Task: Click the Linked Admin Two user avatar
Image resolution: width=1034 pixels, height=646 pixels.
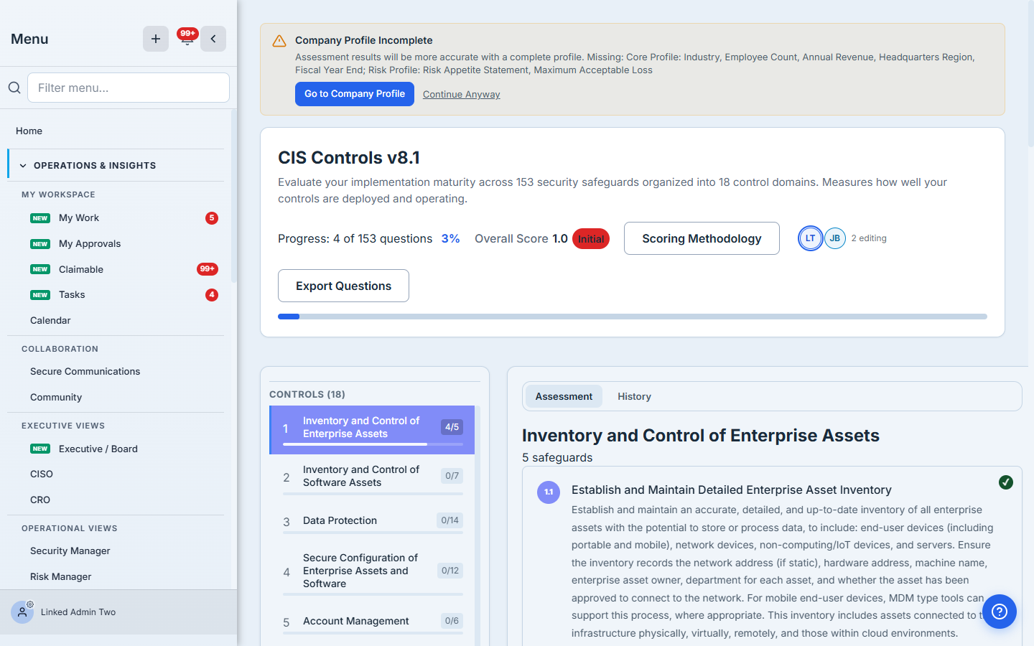Action: point(22,612)
